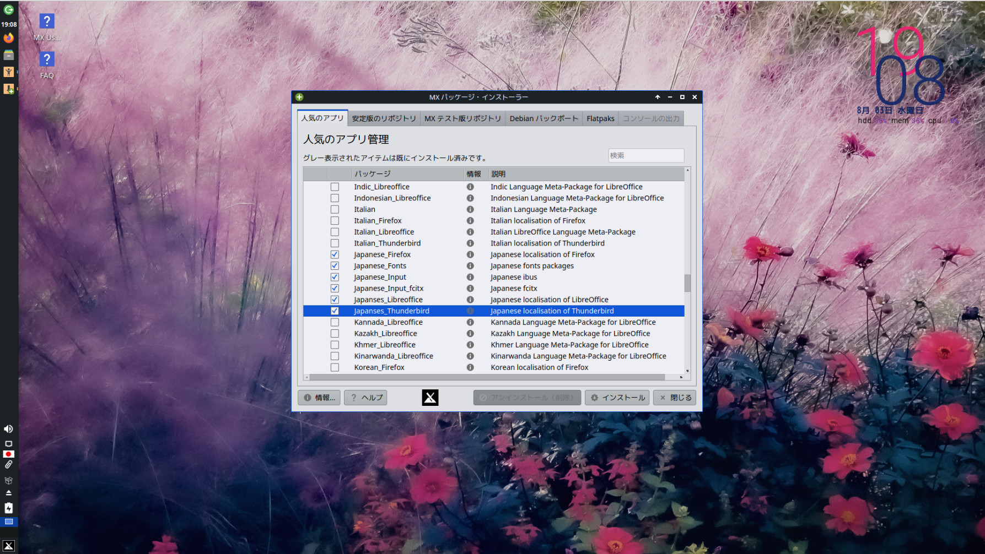Uncheck the Japanses_Thunderbird checkbox
This screenshot has width=985, height=554.
click(x=335, y=311)
